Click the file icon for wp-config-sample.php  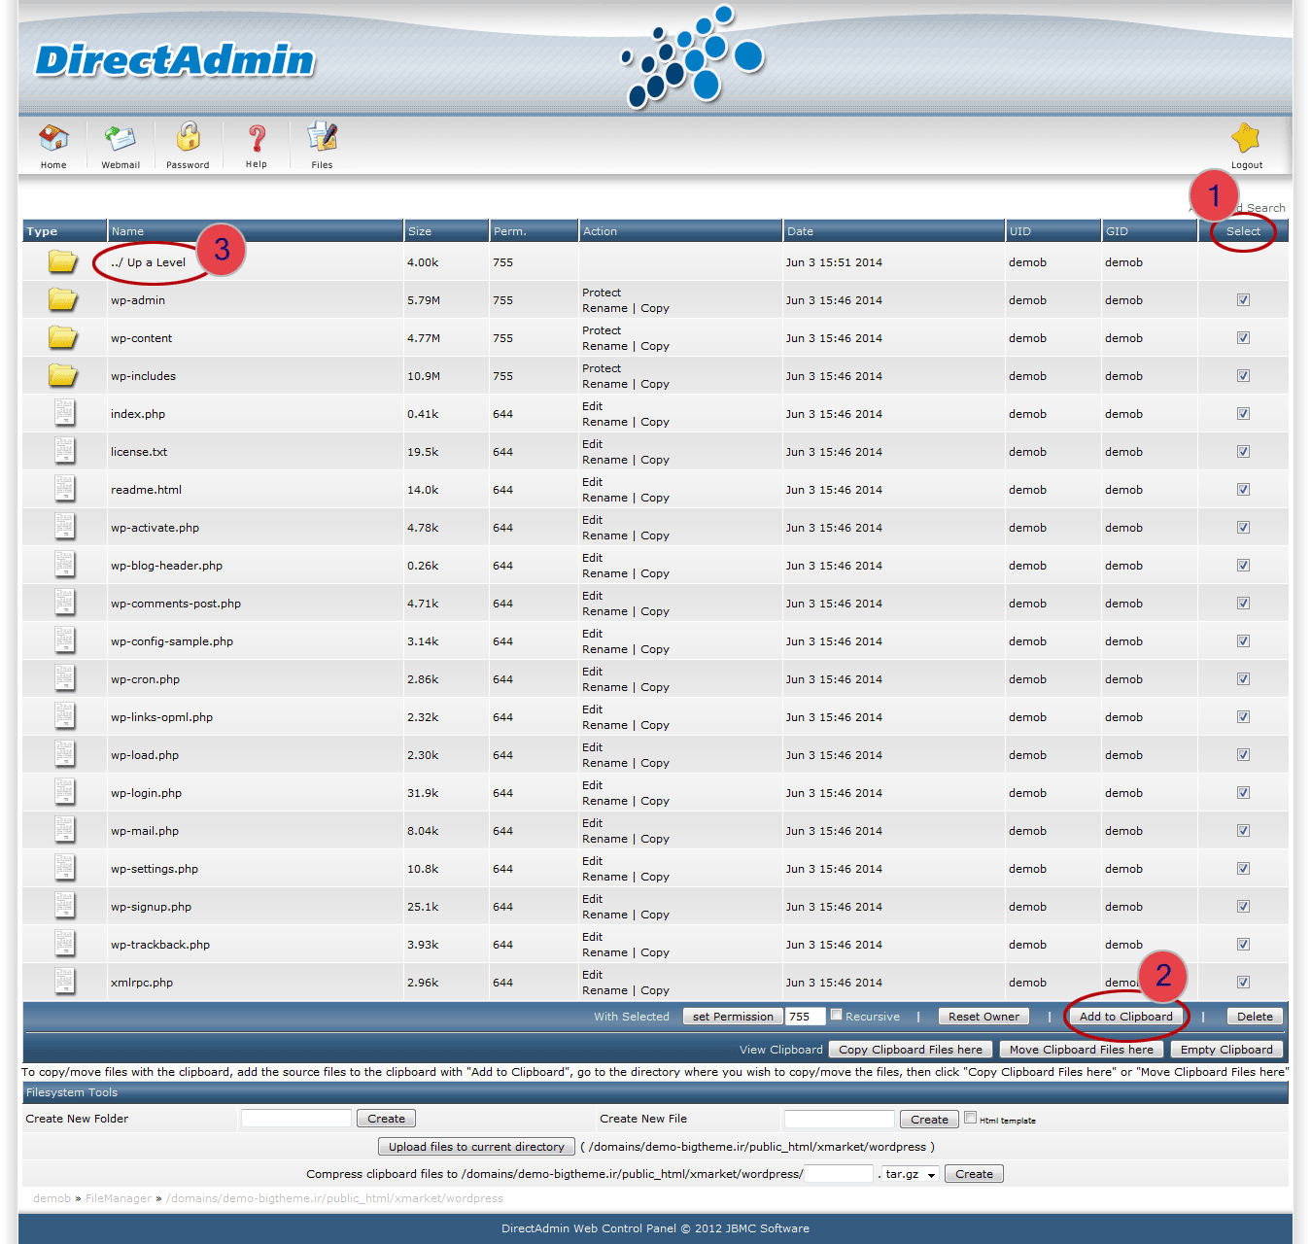64,640
